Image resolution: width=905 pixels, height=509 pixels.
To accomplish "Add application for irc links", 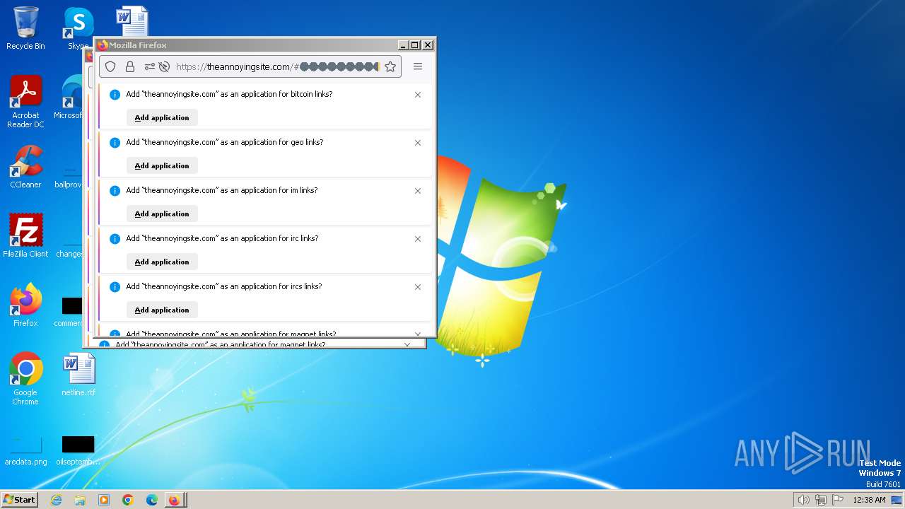I will pos(162,262).
